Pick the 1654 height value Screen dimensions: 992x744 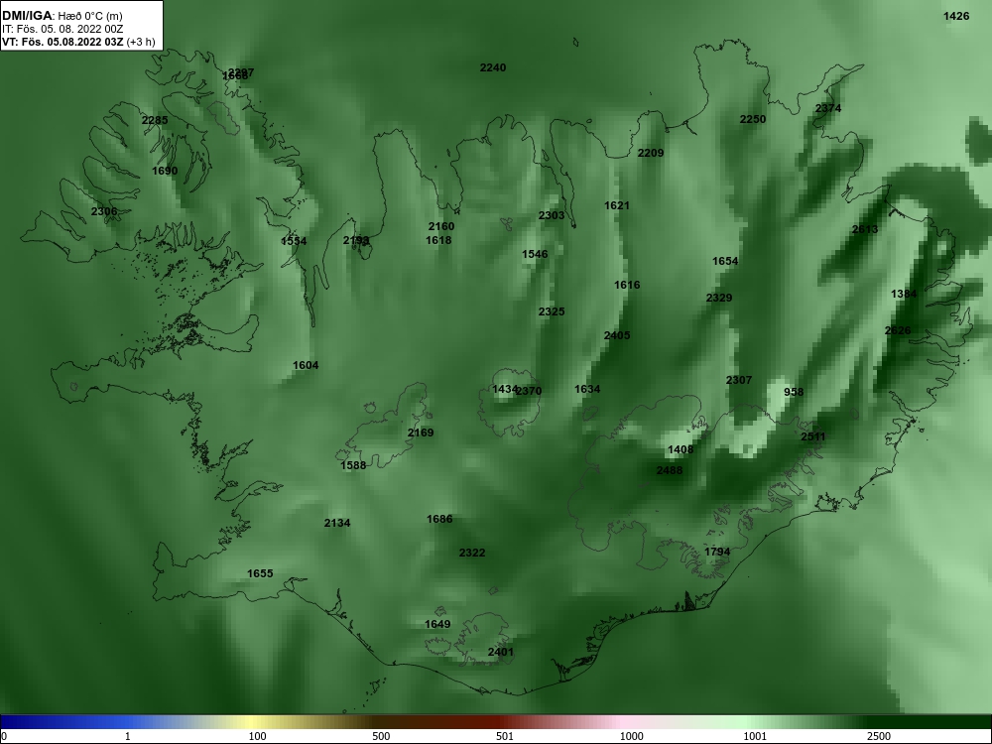[x=725, y=261]
